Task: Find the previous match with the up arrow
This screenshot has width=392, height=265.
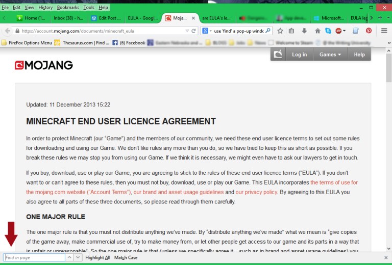Action: [x=69, y=257]
